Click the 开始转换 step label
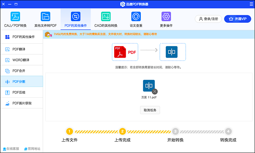 pyautogui.click(x=175, y=140)
